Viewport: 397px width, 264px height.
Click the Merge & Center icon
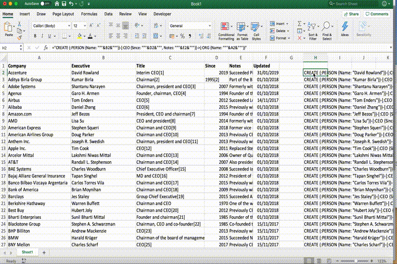pos(155,36)
